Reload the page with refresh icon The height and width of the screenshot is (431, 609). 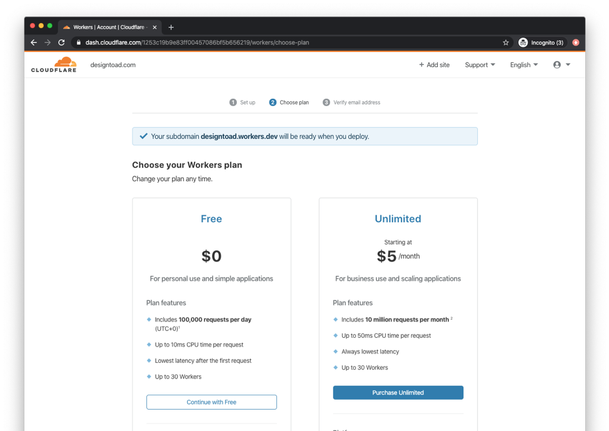click(x=61, y=43)
